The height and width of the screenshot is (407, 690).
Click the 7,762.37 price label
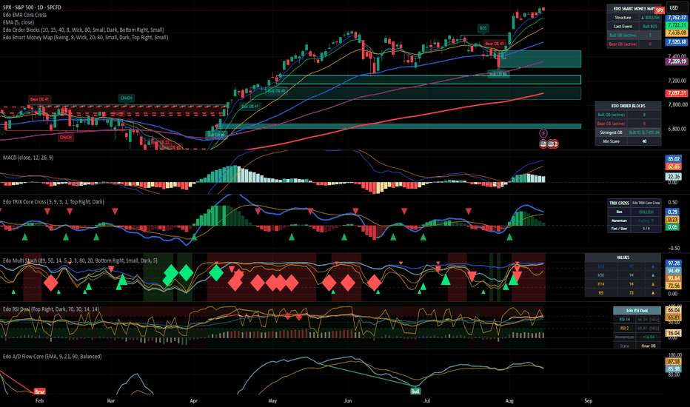click(x=677, y=18)
